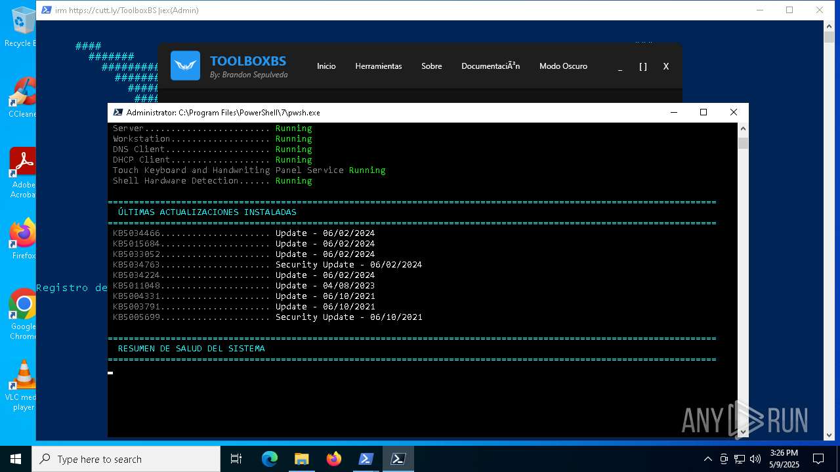Click the system tray device-status icon beside the network icon

tap(724, 459)
